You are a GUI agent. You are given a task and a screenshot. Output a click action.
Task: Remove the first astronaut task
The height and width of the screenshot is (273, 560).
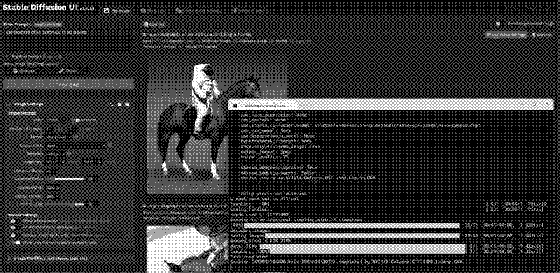[x=541, y=35]
